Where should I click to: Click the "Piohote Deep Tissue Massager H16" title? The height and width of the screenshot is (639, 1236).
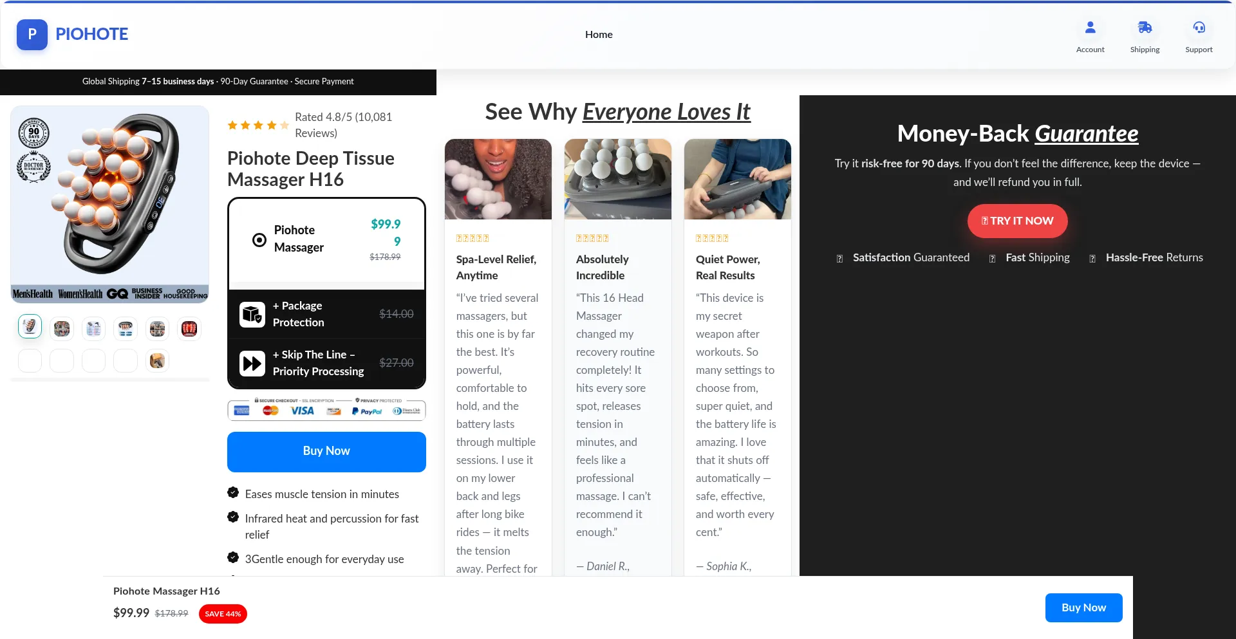[311, 169]
